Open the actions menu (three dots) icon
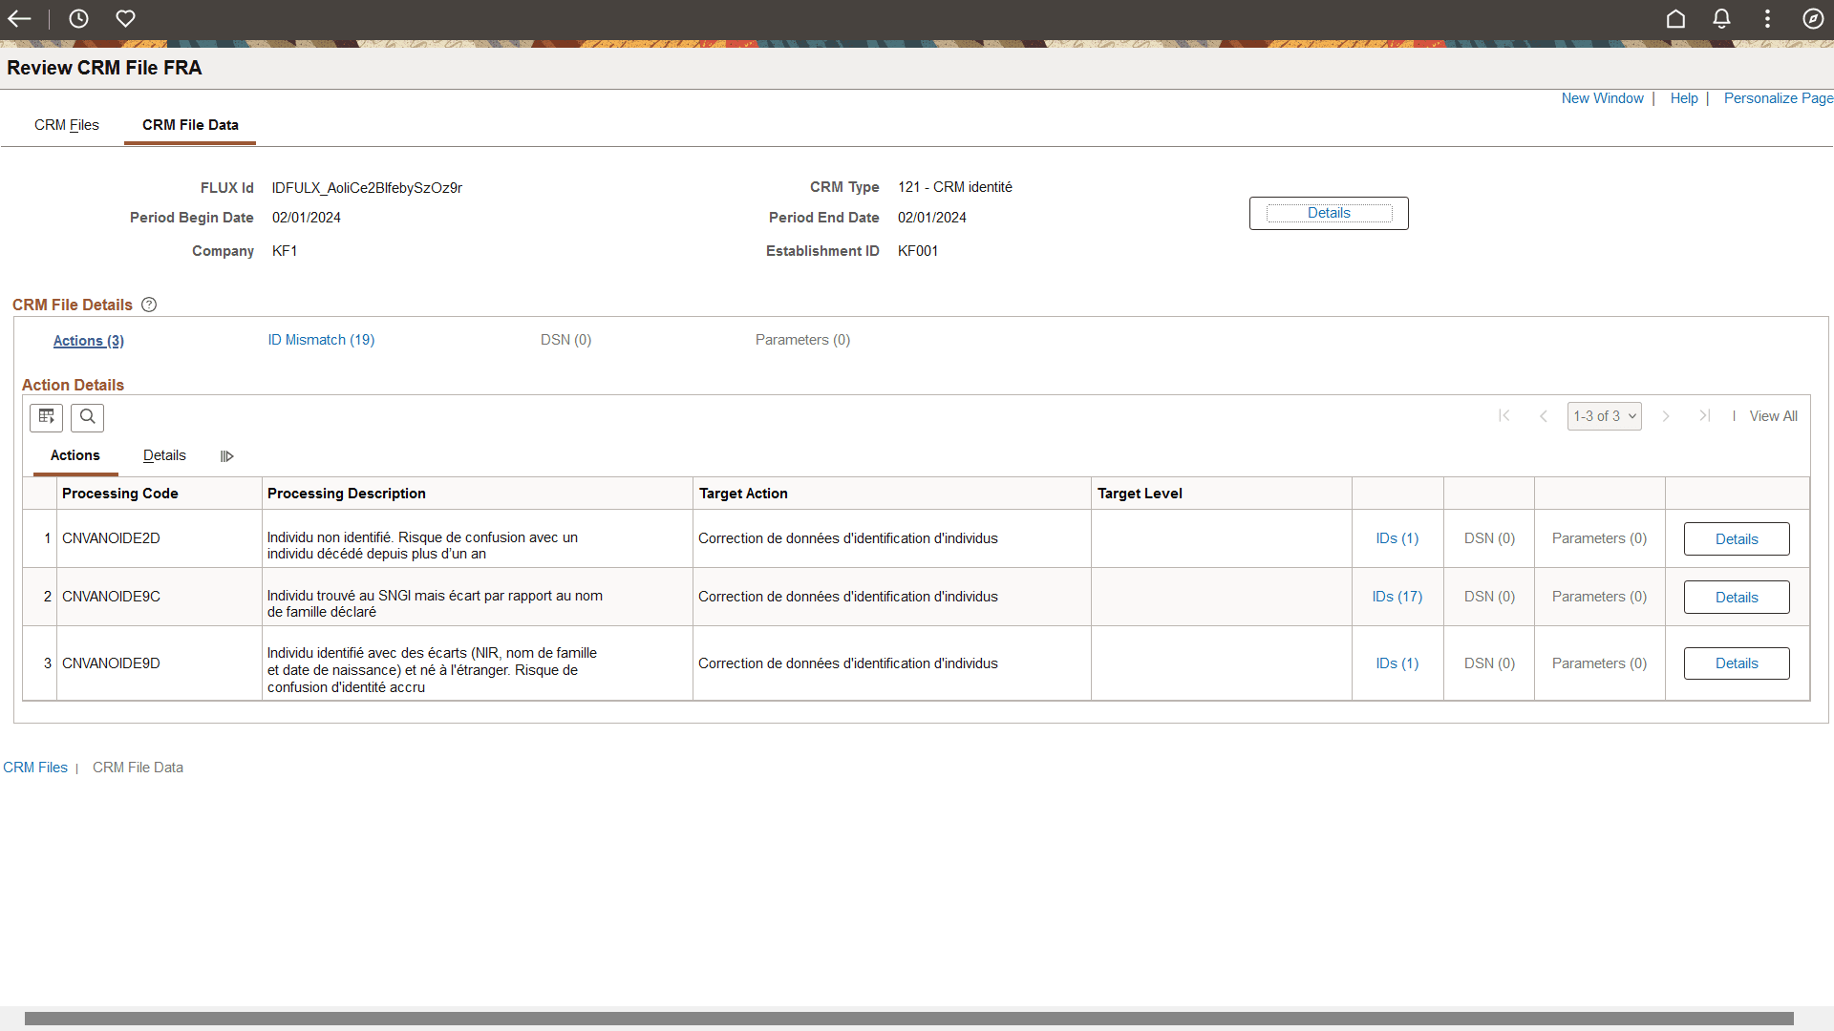This screenshot has height=1031, width=1834. click(x=1767, y=18)
